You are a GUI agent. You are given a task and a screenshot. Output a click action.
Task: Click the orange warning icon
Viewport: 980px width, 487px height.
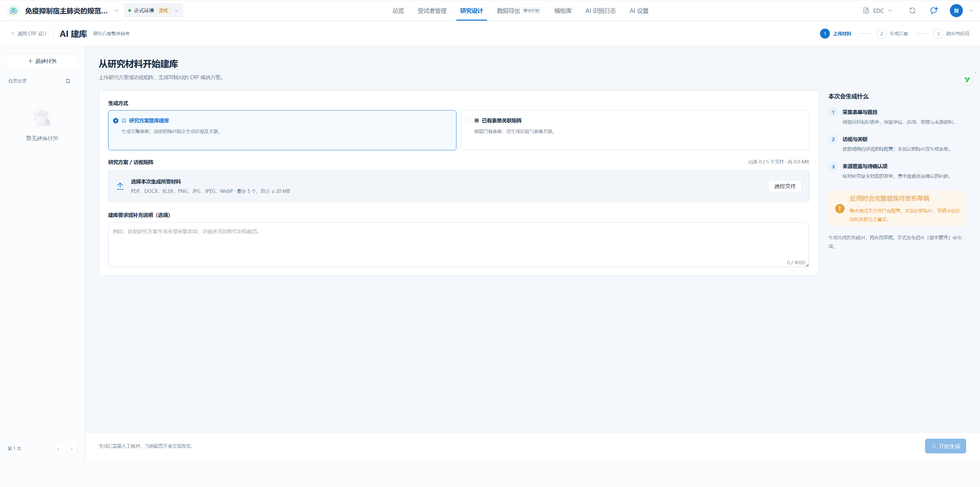click(839, 208)
